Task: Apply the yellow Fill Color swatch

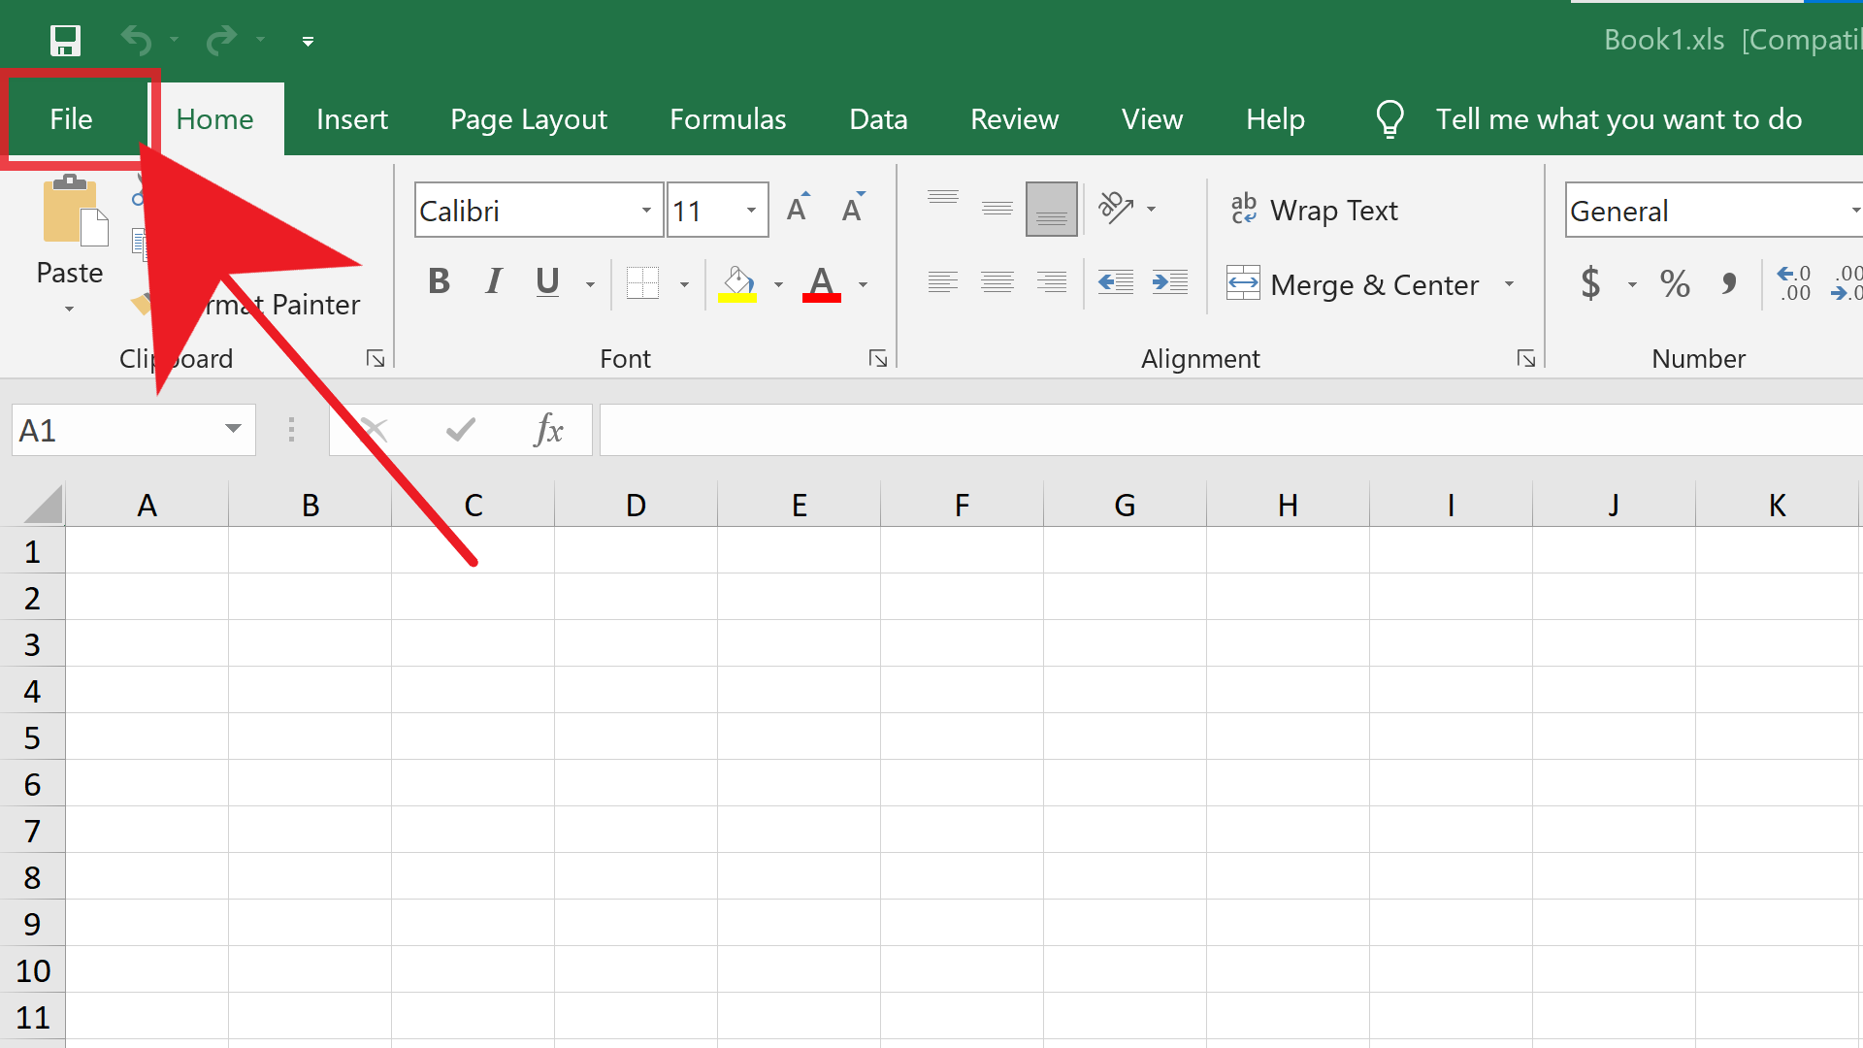Action: coord(737,283)
